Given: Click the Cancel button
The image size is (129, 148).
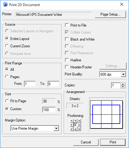Looking at the screenshot, I should click(x=86, y=142).
